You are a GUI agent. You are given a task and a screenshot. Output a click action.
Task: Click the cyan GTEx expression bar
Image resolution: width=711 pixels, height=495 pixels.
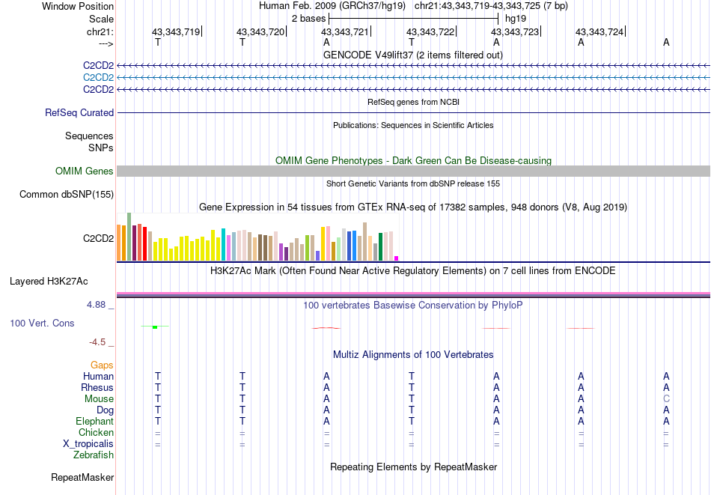(x=223, y=245)
